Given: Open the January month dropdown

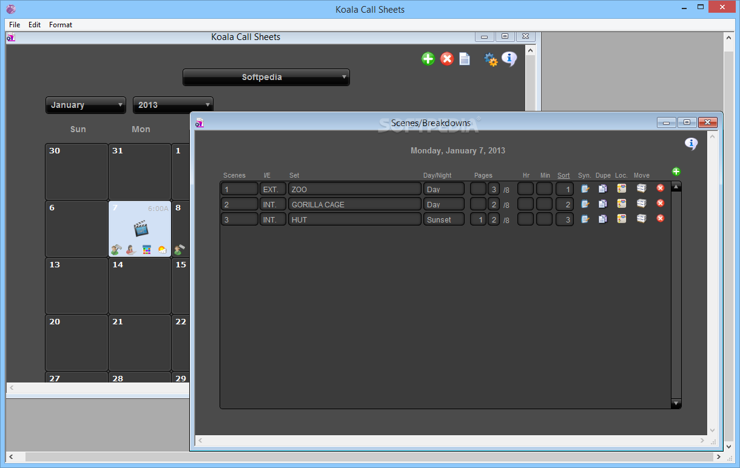Looking at the screenshot, I should [x=86, y=105].
